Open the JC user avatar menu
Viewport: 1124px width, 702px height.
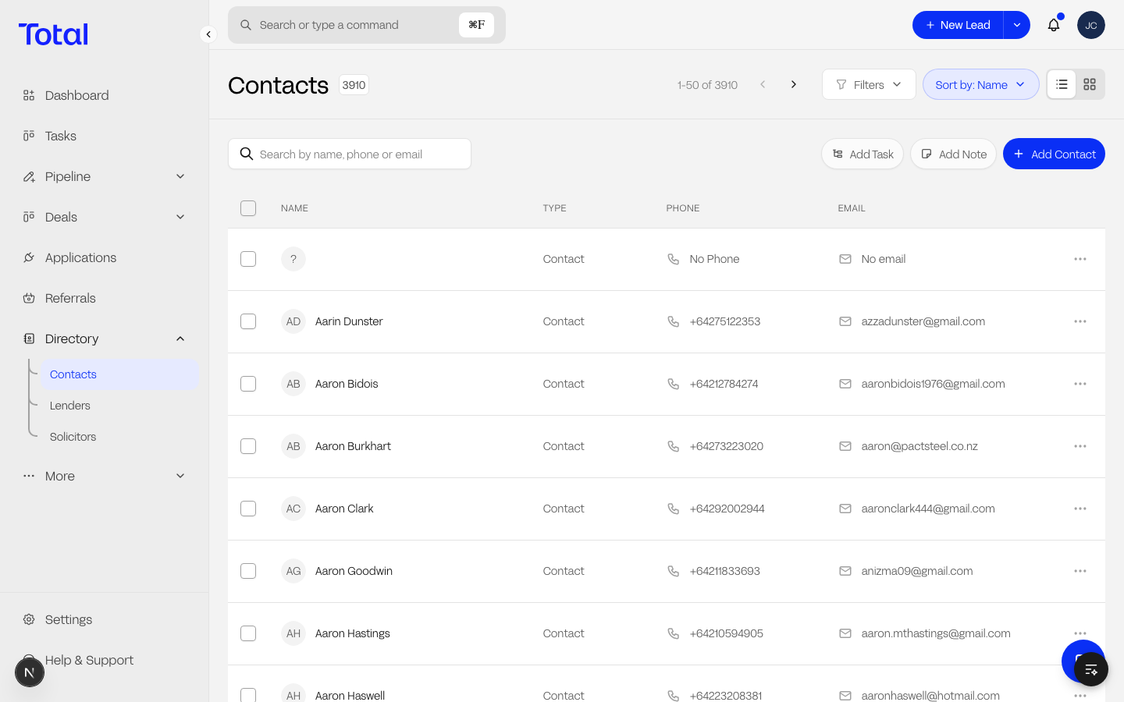[x=1091, y=25]
